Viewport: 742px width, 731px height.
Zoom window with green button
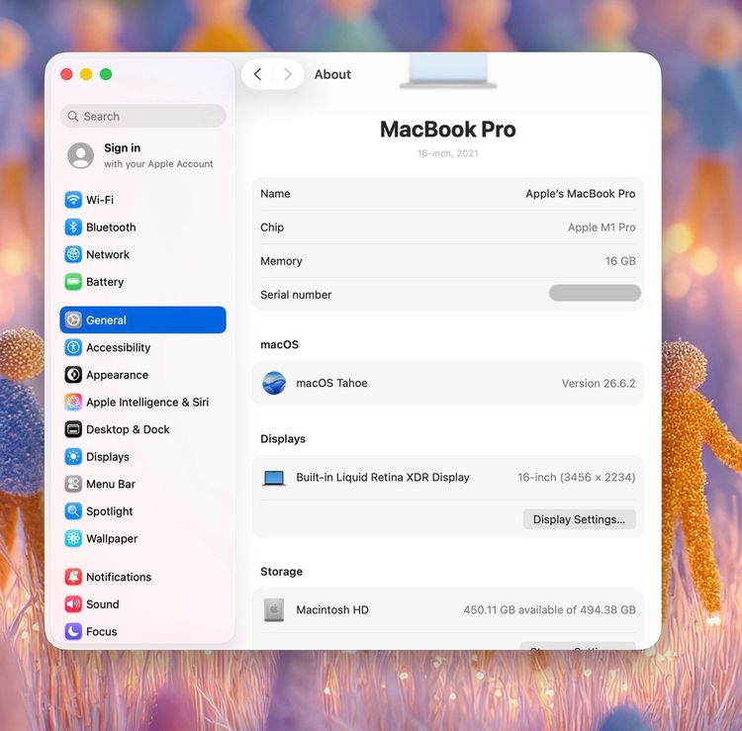[106, 74]
